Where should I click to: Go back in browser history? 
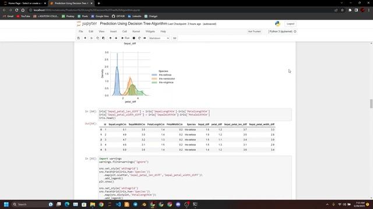click(4, 10)
